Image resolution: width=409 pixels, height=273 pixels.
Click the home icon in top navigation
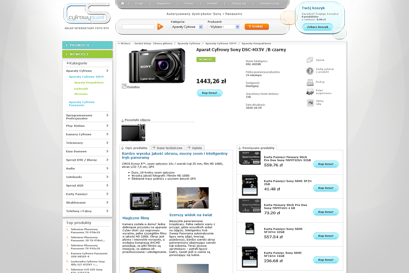(x=122, y=3)
